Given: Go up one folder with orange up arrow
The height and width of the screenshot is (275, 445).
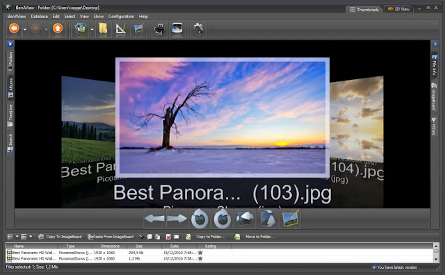Looking at the screenshot, I should point(58,28).
